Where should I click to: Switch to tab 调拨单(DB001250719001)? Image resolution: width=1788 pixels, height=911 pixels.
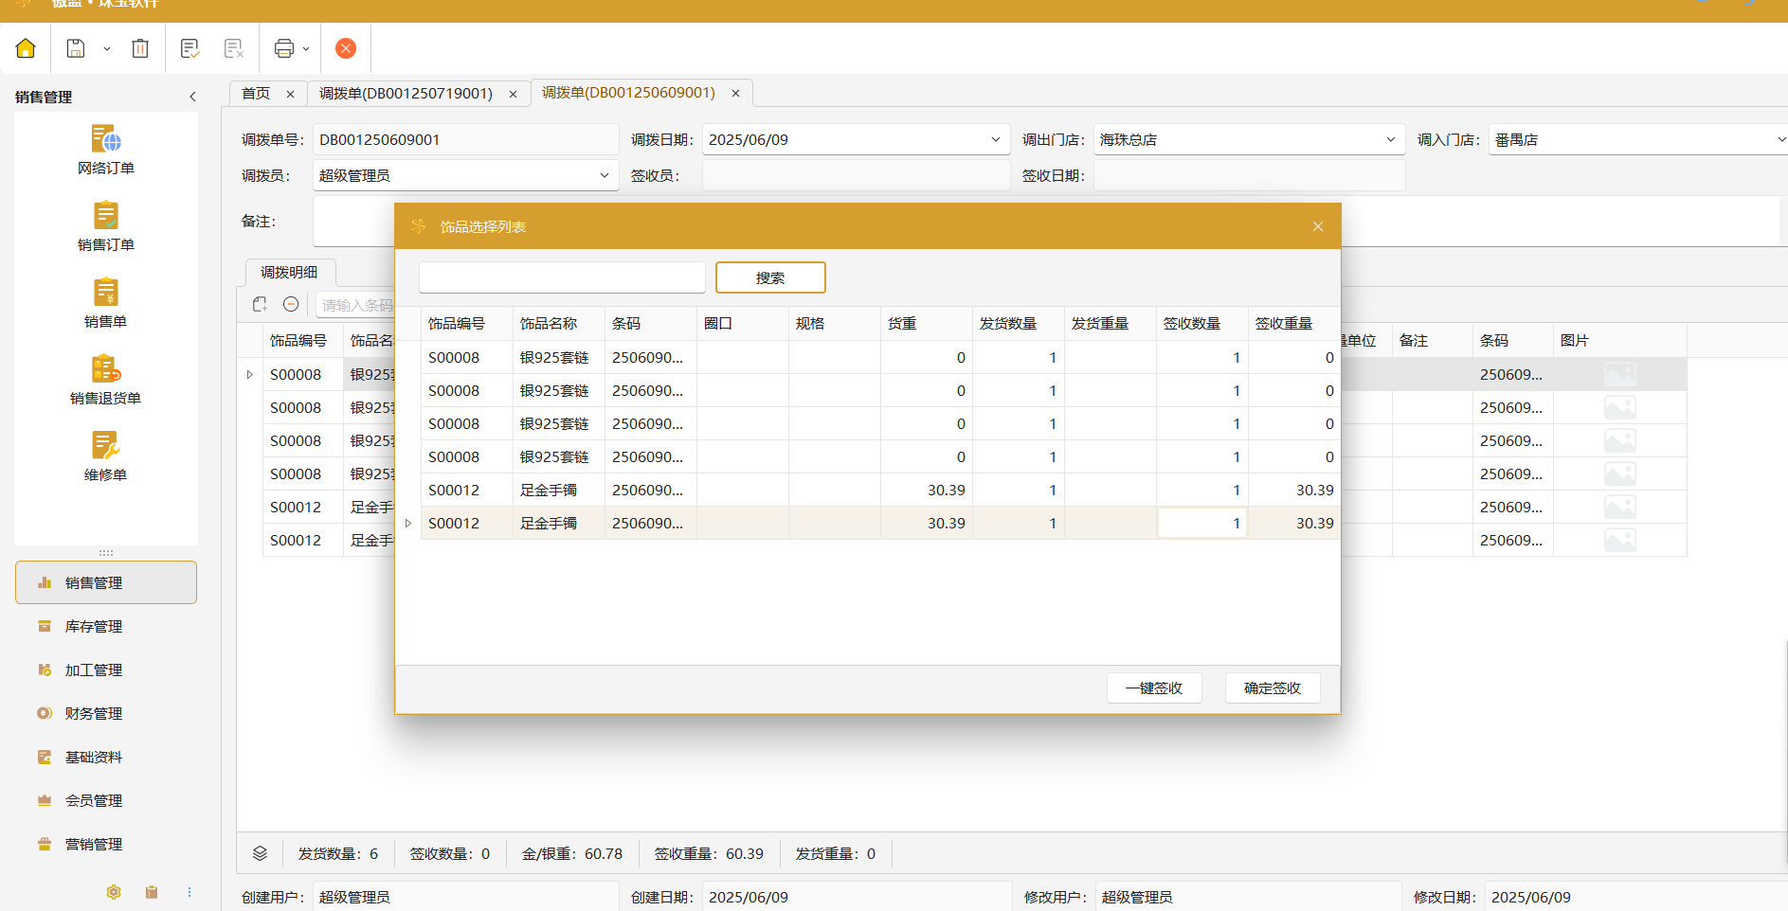coord(406,94)
